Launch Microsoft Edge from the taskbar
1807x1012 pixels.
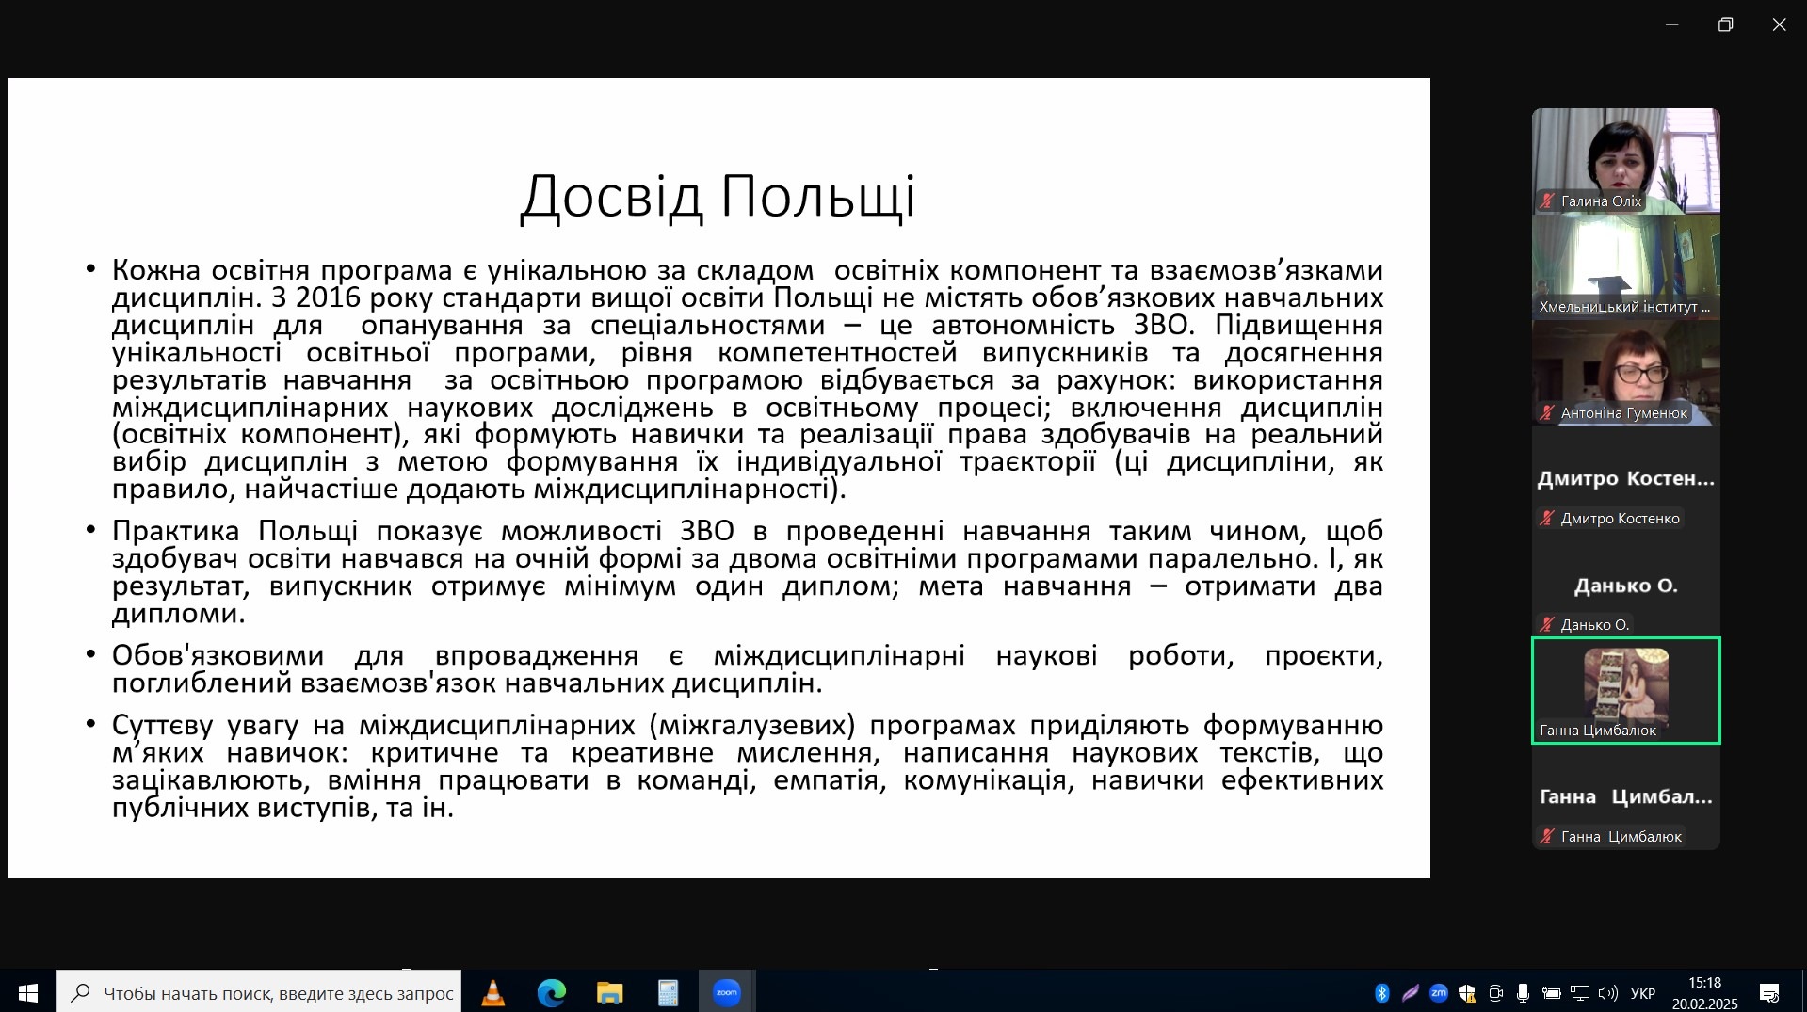551,992
